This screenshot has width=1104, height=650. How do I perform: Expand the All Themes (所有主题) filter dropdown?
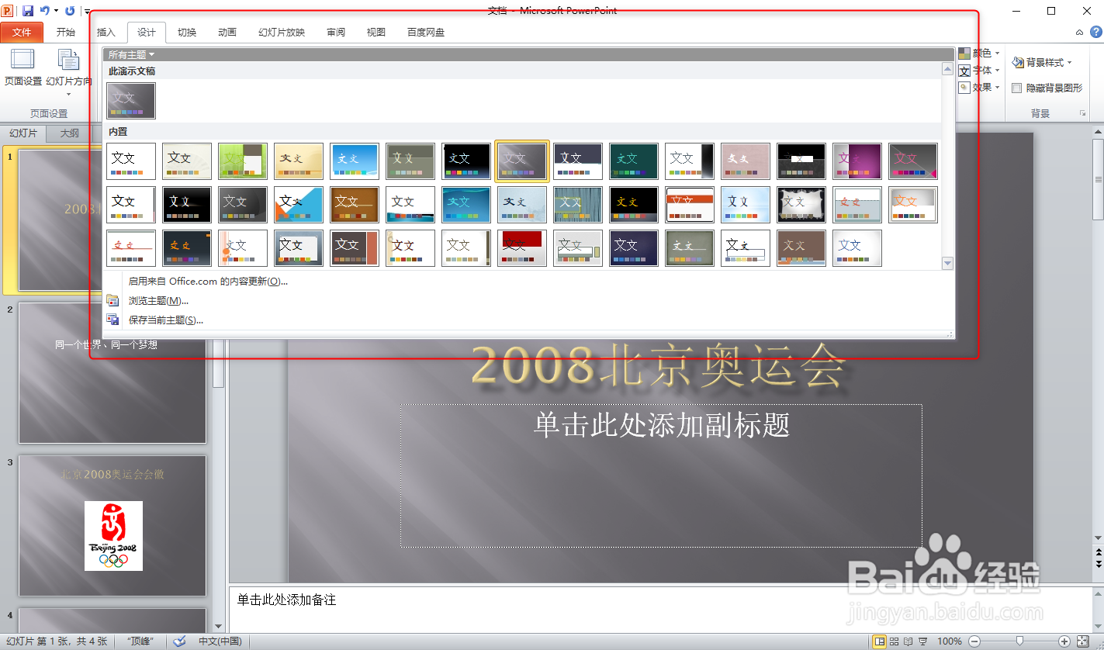(x=131, y=54)
